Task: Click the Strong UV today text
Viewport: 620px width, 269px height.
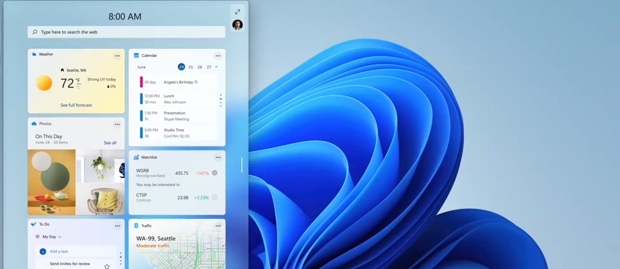Action: (102, 79)
